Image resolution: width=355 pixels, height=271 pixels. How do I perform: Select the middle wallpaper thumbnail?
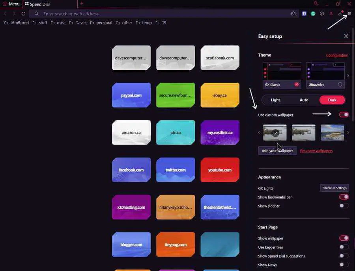point(304,133)
